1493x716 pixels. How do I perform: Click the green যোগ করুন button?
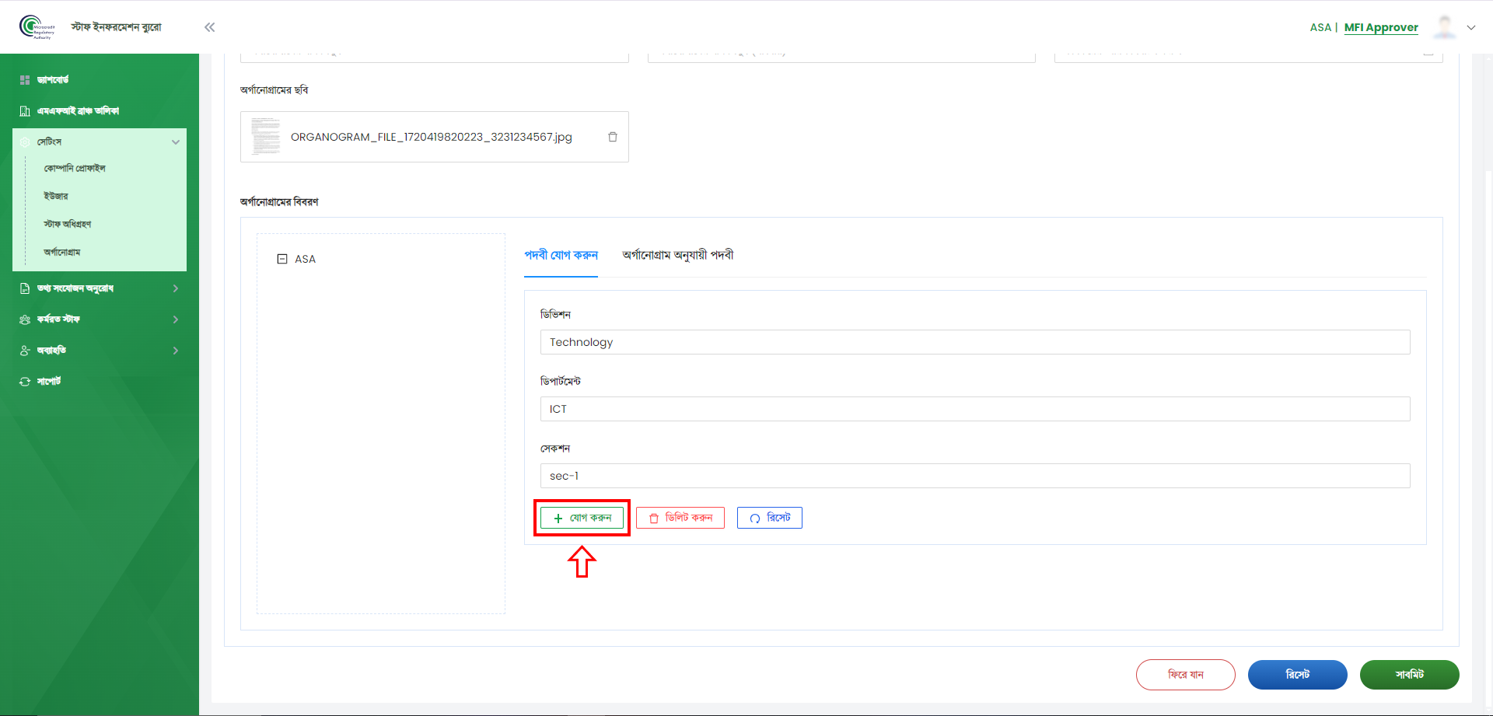coord(582,518)
